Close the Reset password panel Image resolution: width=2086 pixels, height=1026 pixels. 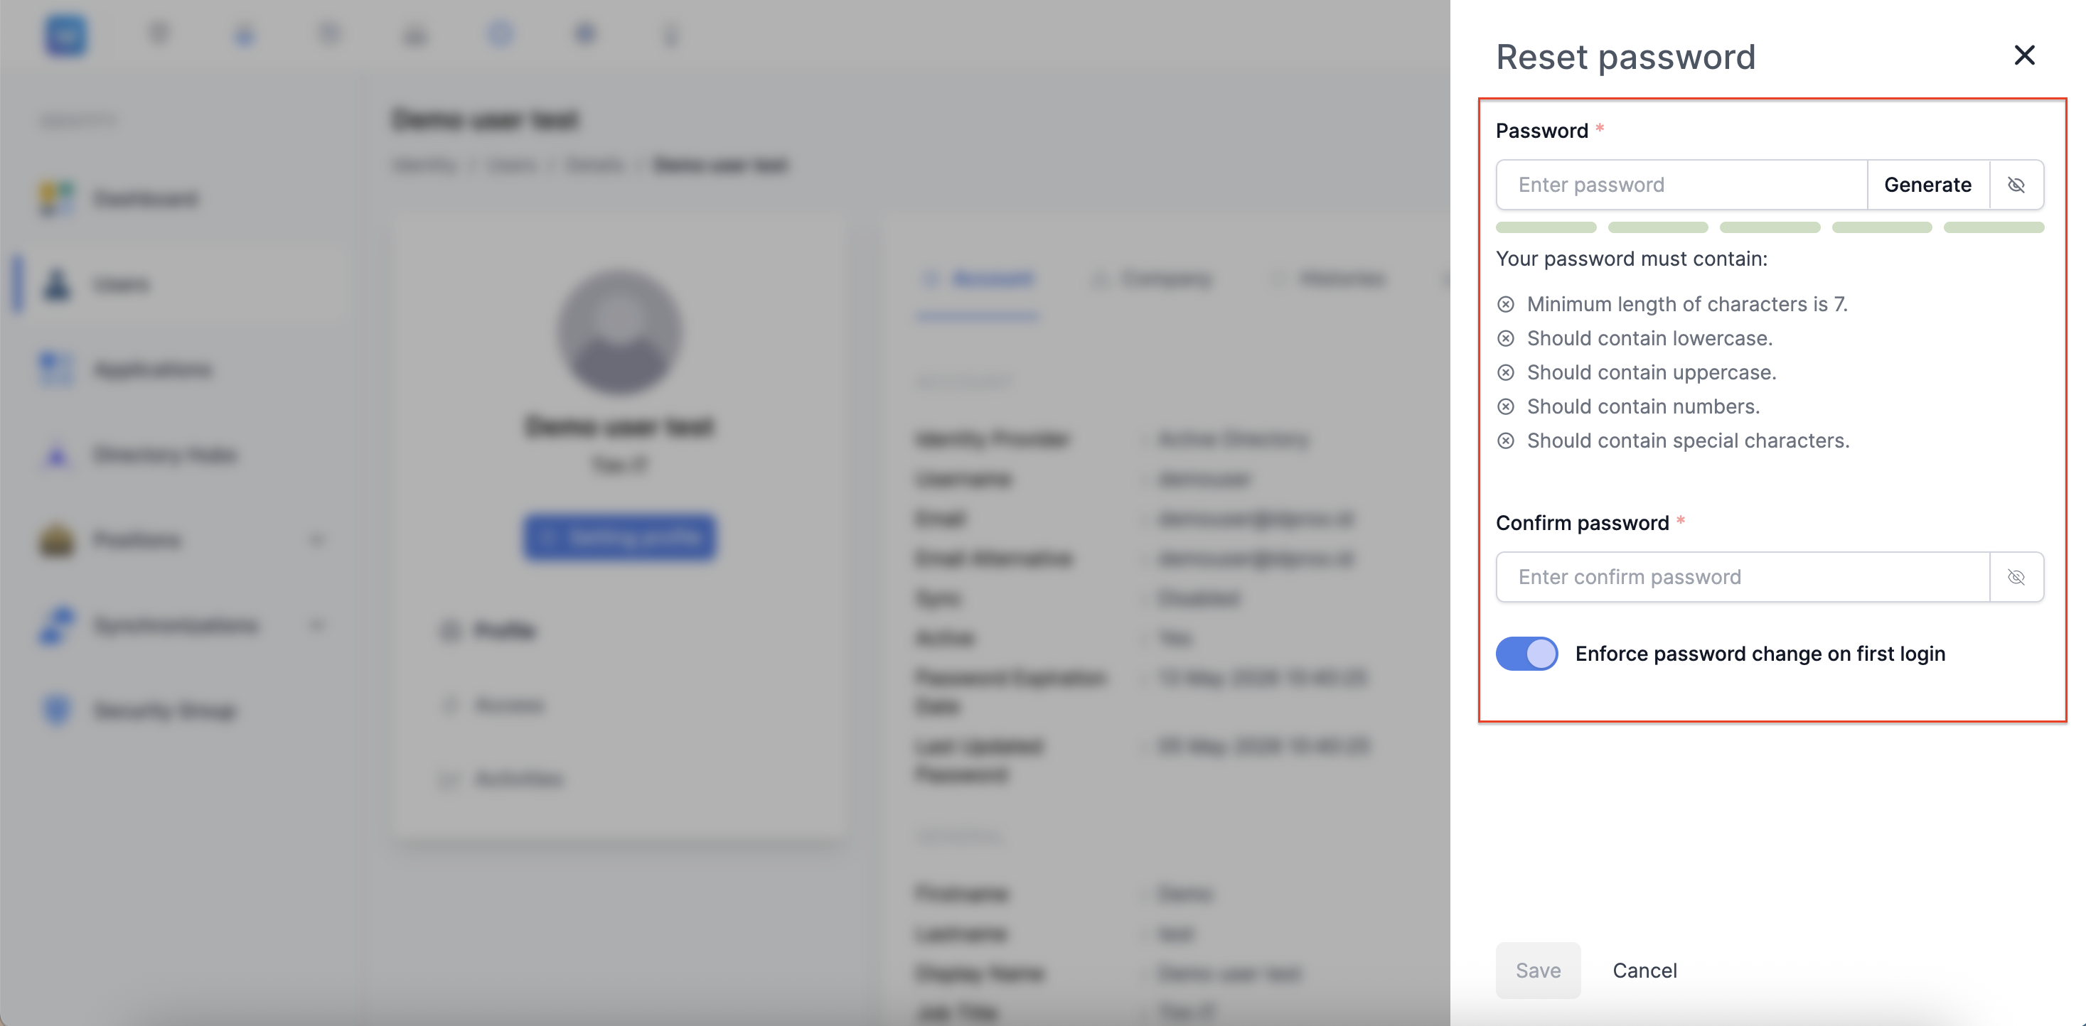(2023, 56)
